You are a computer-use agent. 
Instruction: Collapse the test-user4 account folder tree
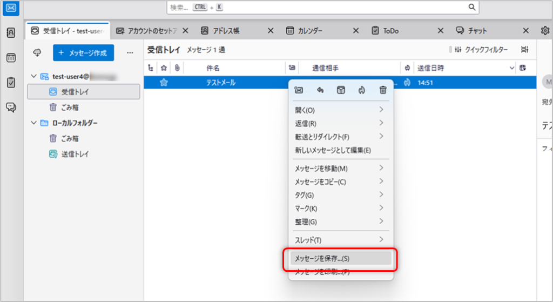[34, 77]
